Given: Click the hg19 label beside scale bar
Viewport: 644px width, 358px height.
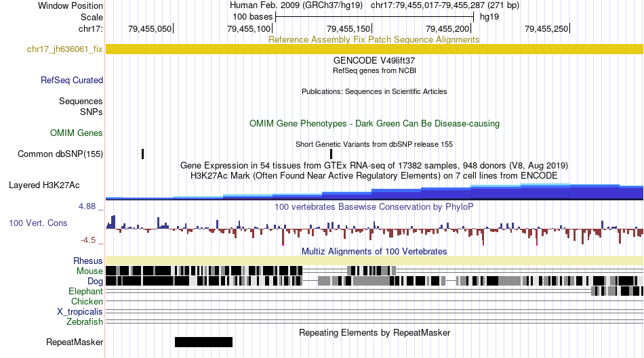Looking at the screenshot, I should 489,17.
